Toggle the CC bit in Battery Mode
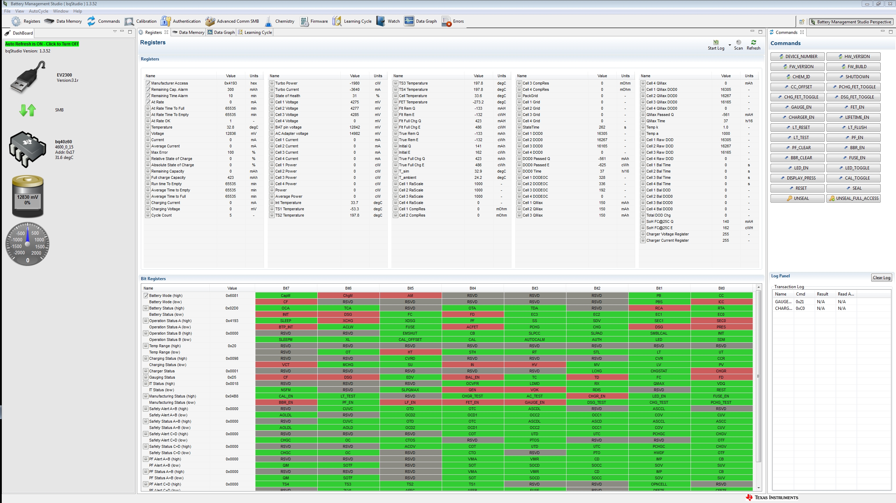 [721, 296]
